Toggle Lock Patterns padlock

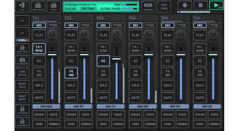[x=22, y=49]
